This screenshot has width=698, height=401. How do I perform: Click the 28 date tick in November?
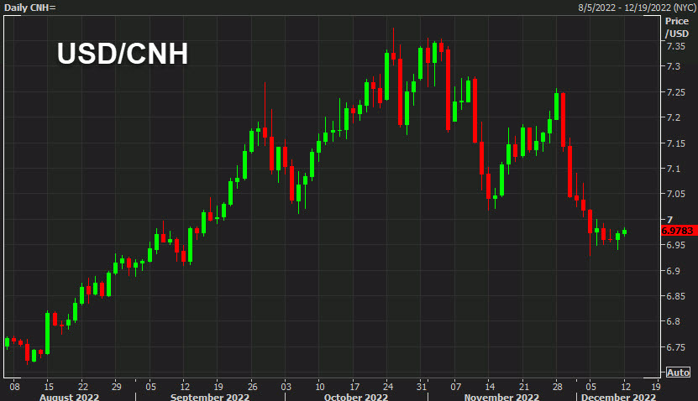pyautogui.click(x=558, y=387)
